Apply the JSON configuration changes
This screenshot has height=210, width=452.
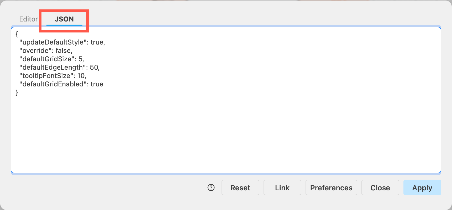pos(422,187)
